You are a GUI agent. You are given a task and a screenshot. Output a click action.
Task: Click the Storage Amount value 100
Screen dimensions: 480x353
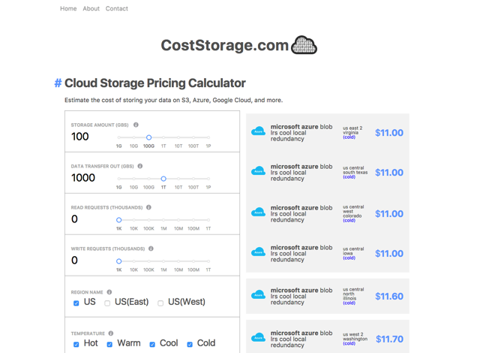click(80, 137)
